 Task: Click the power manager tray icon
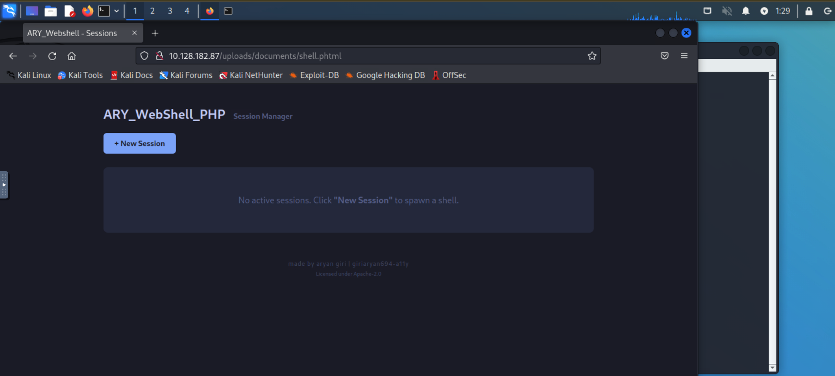pos(764,11)
